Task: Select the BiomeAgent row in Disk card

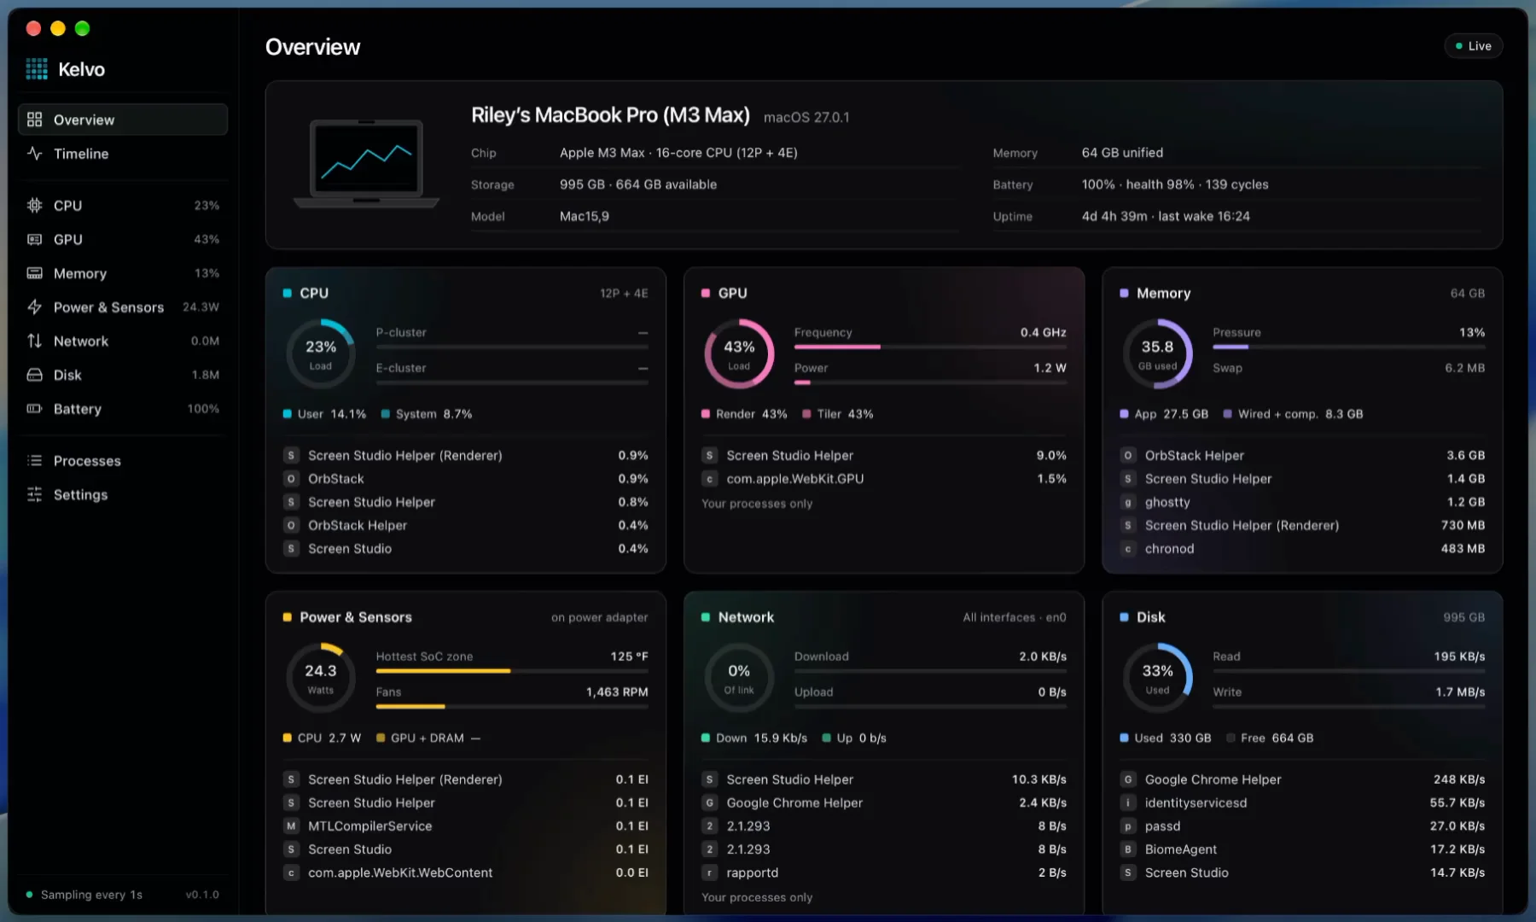Action: coord(1302,849)
